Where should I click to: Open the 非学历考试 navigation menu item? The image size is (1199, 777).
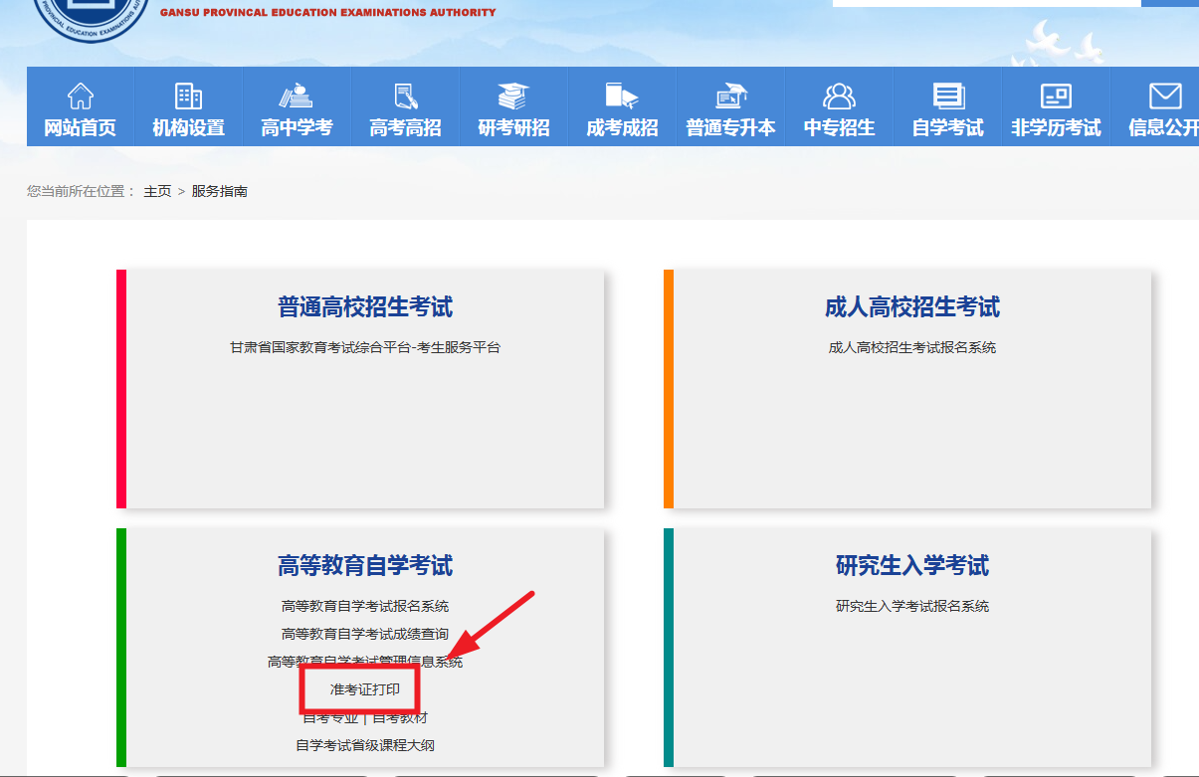click(1056, 127)
